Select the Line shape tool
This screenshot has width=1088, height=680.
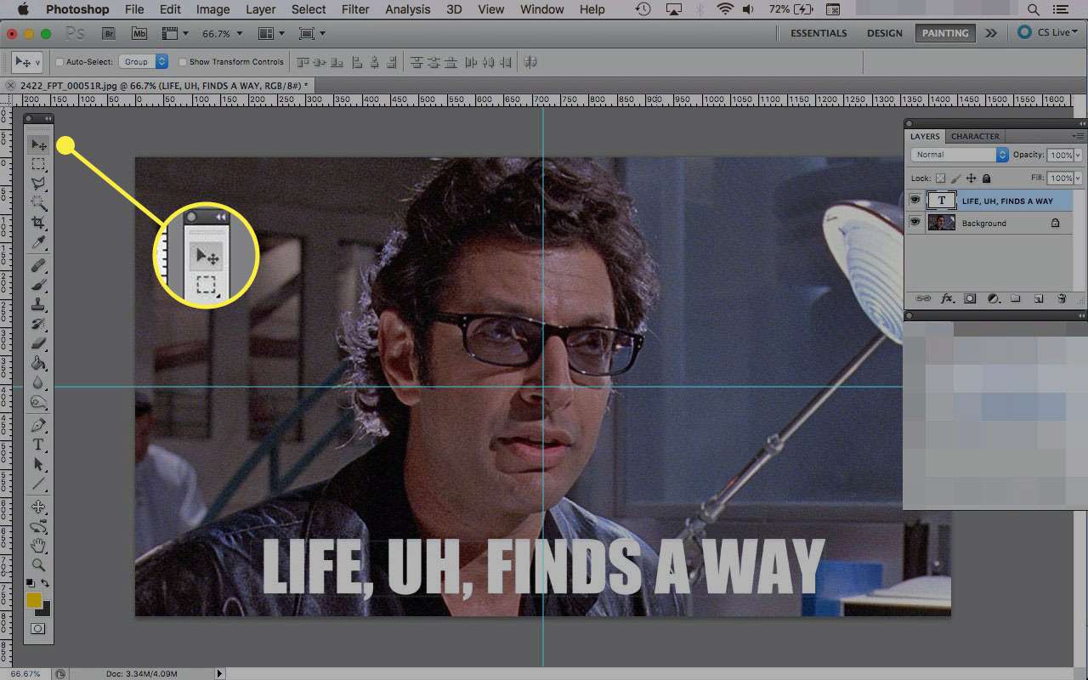coord(39,484)
